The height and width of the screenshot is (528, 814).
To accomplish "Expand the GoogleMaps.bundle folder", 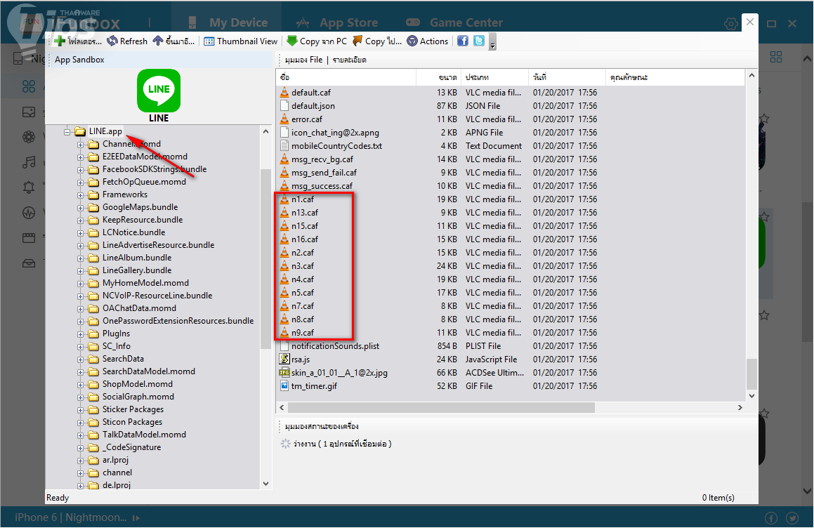I will (81, 208).
